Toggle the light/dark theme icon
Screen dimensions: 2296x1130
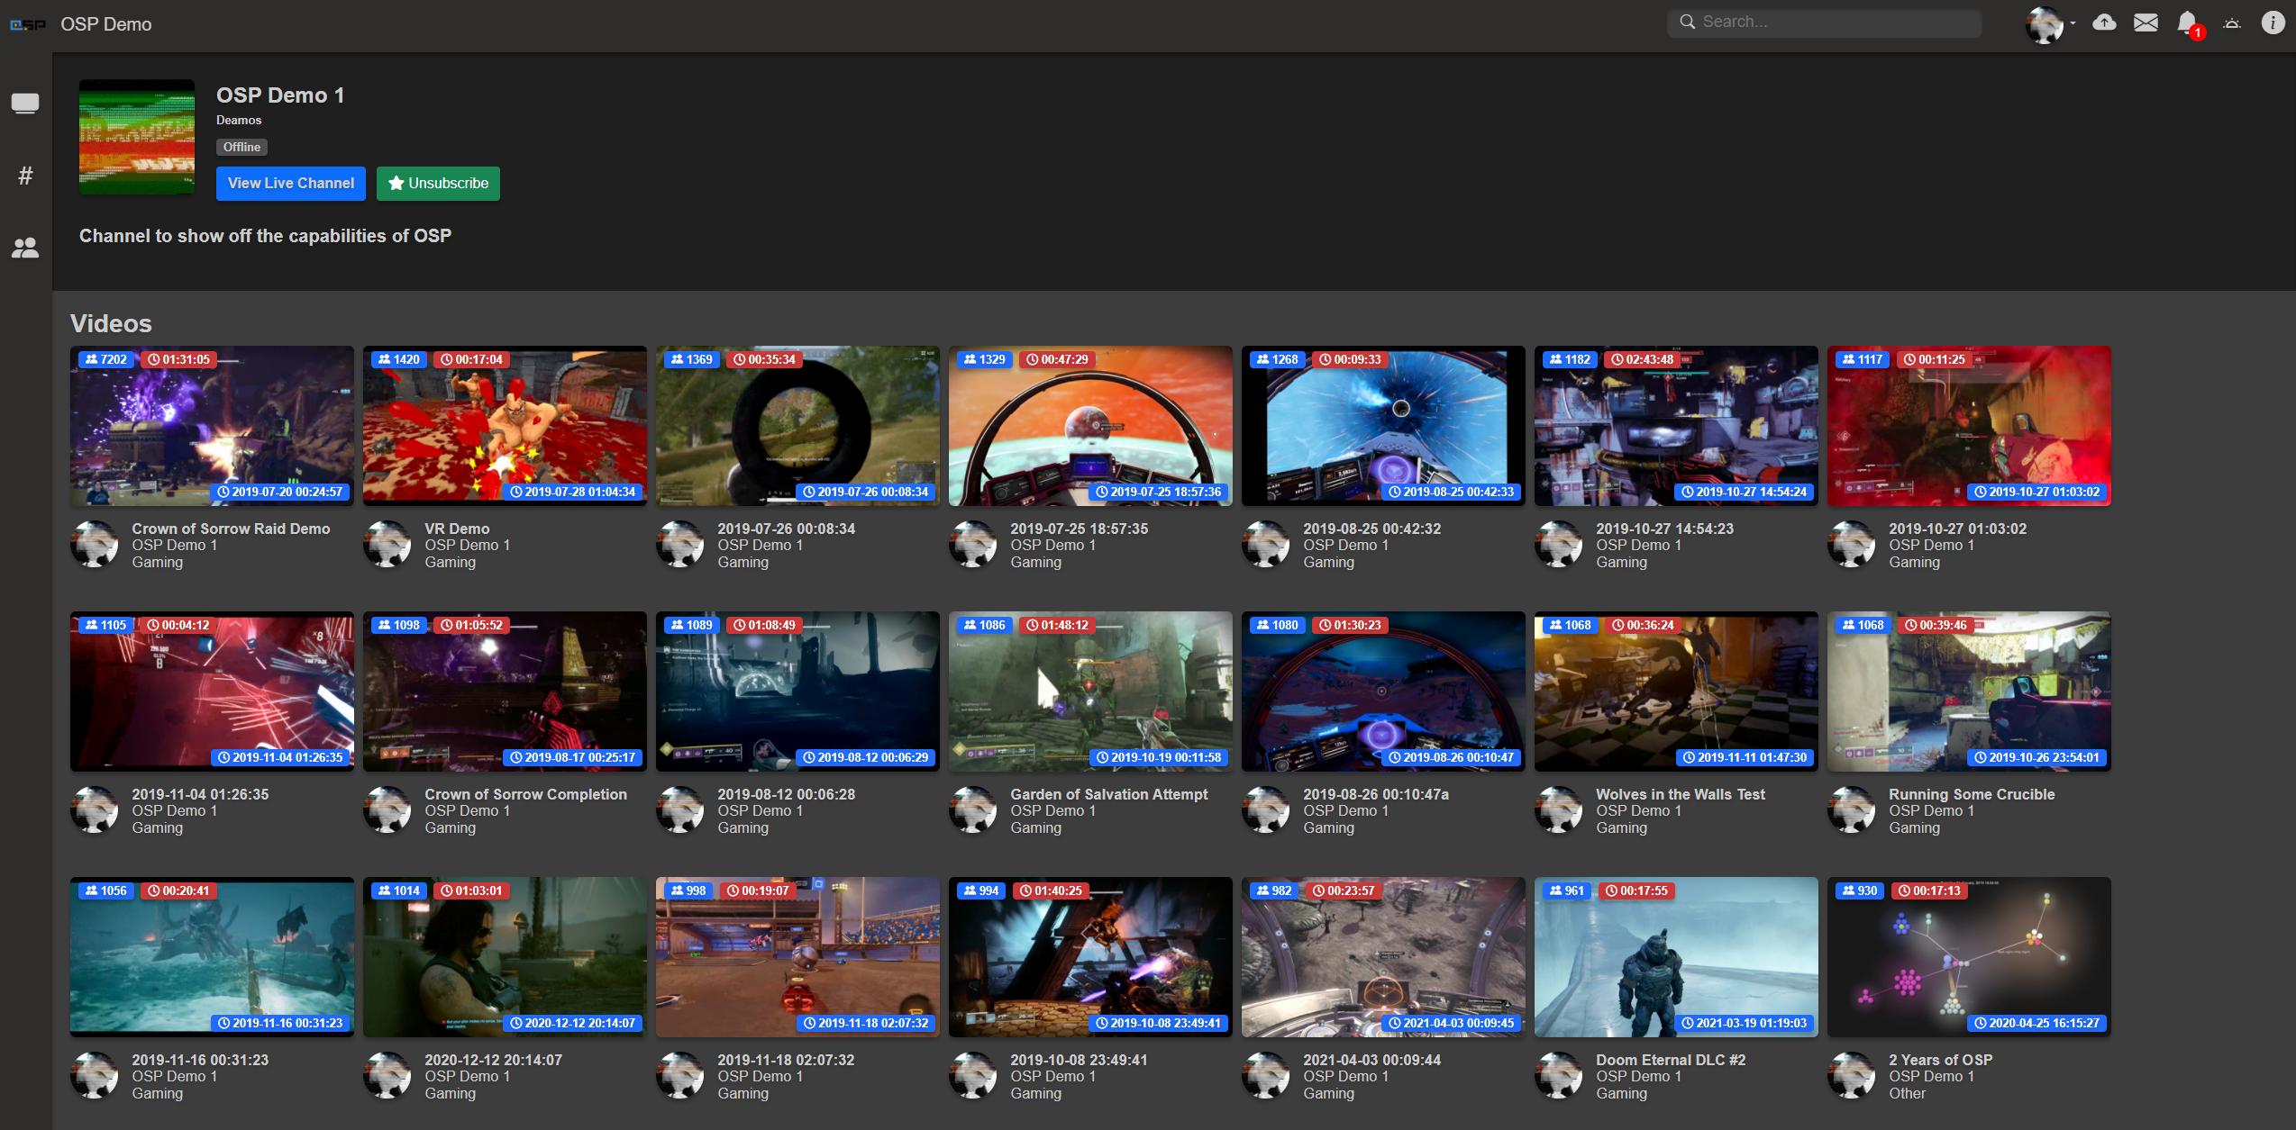pyautogui.click(x=2232, y=23)
